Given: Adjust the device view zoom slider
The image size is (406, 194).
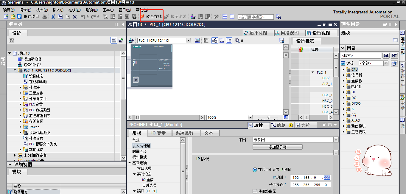Looking at the screenshot, I should 268,117.
